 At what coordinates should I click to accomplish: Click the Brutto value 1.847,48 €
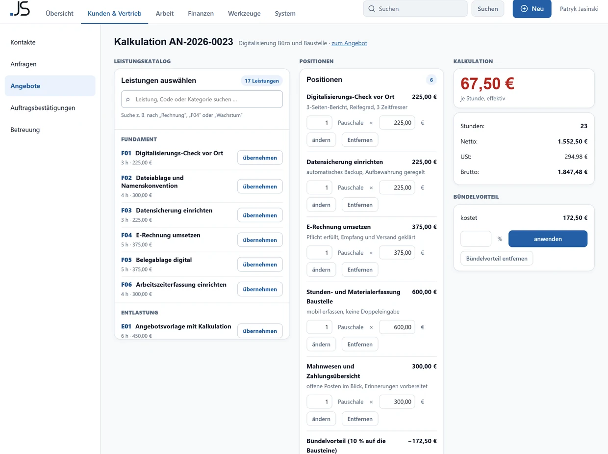(572, 172)
